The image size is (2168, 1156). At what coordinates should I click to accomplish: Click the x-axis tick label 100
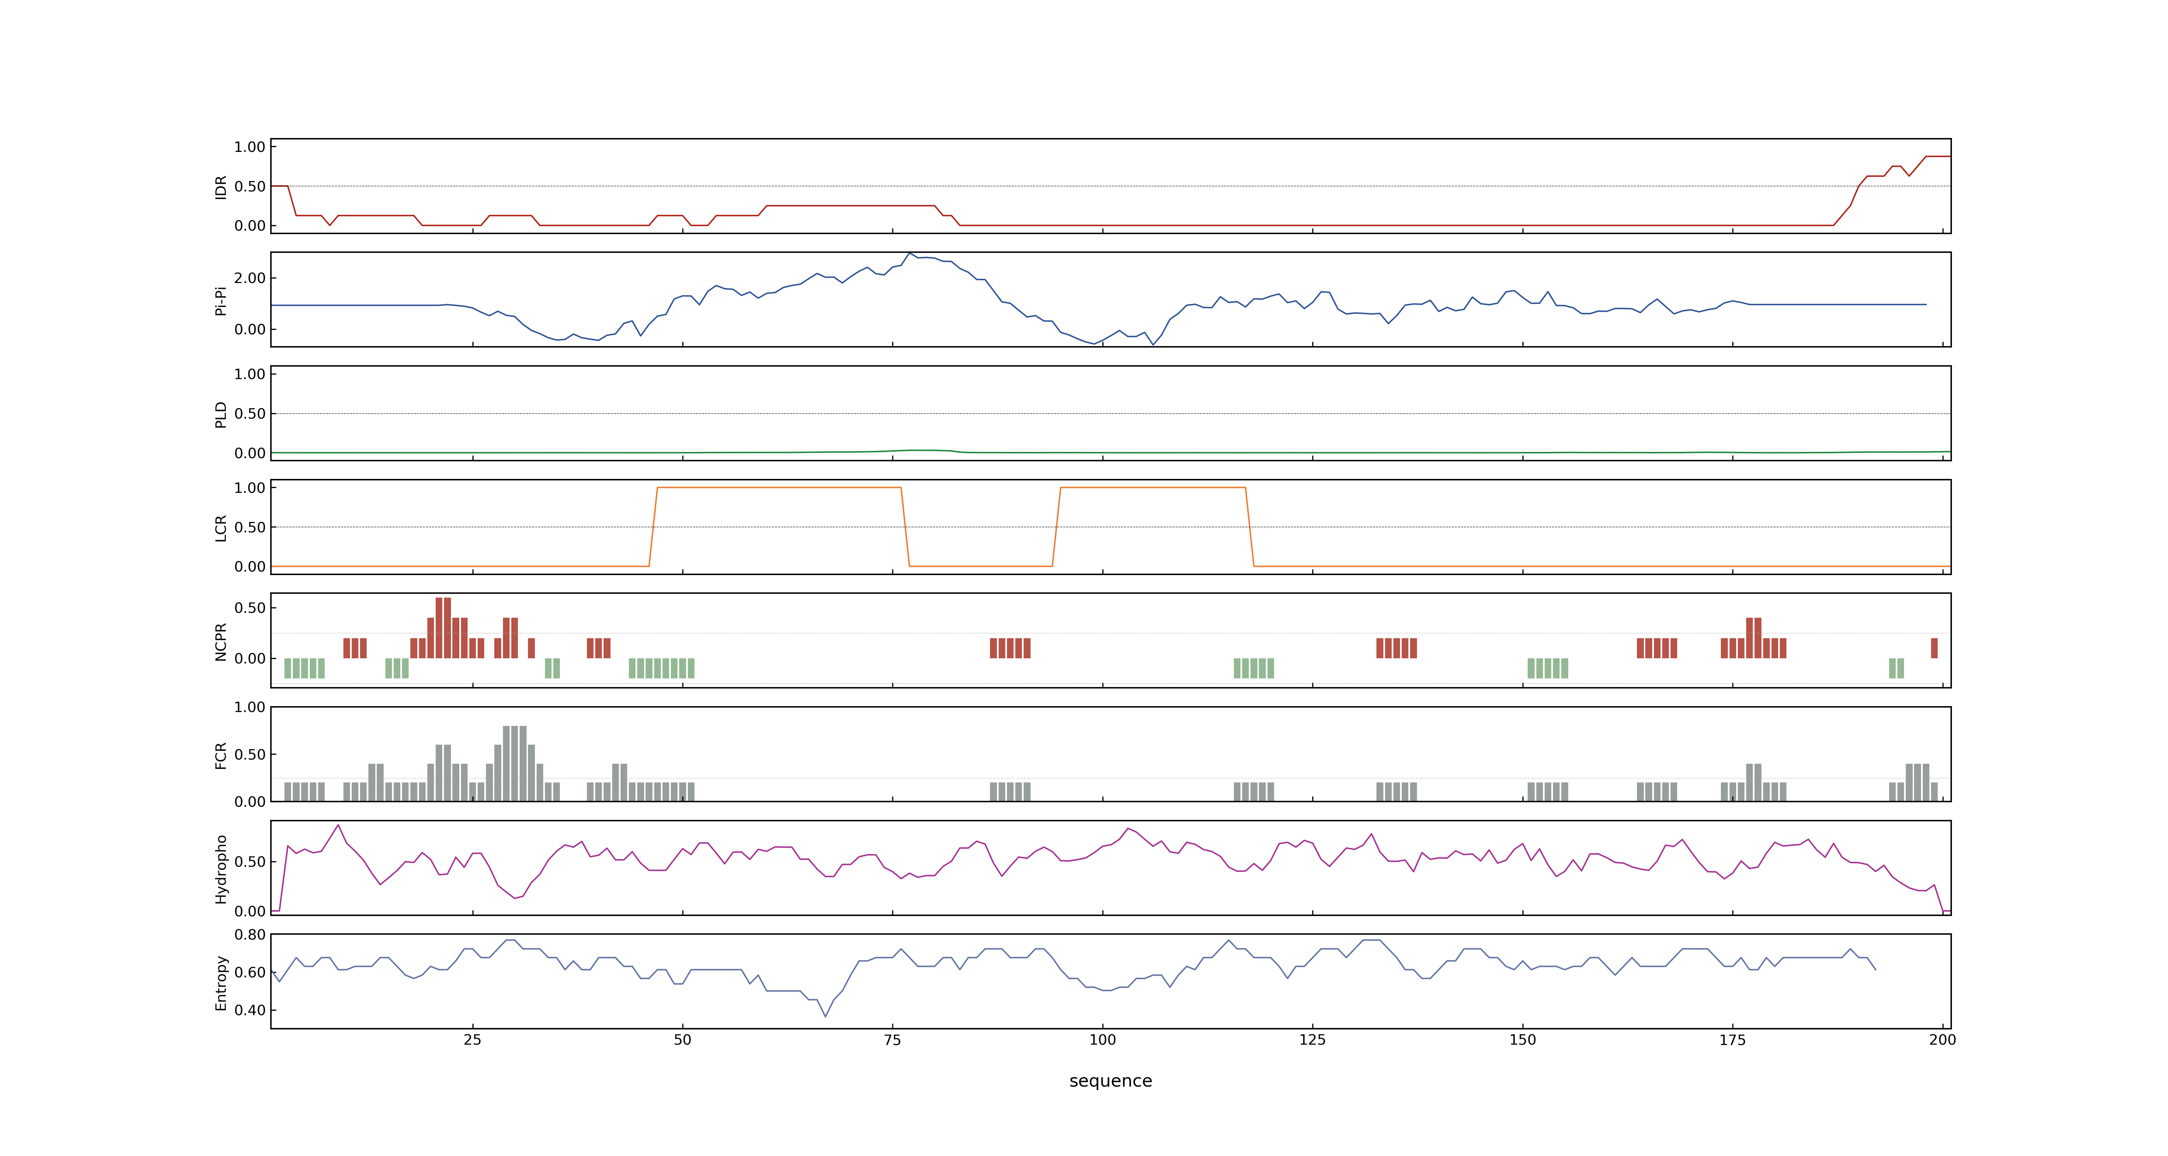point(1102,1039)
